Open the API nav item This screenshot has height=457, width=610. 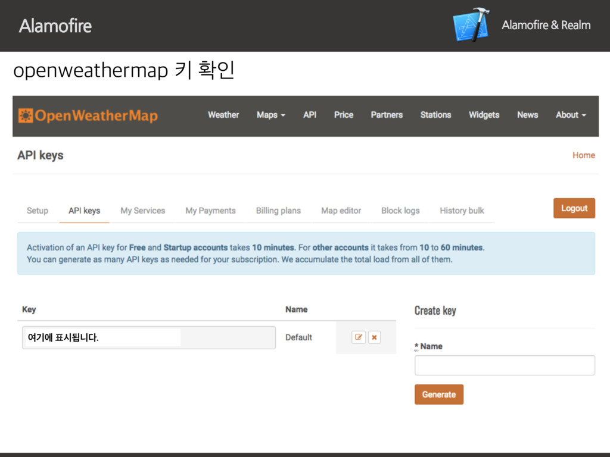[310, 115]
